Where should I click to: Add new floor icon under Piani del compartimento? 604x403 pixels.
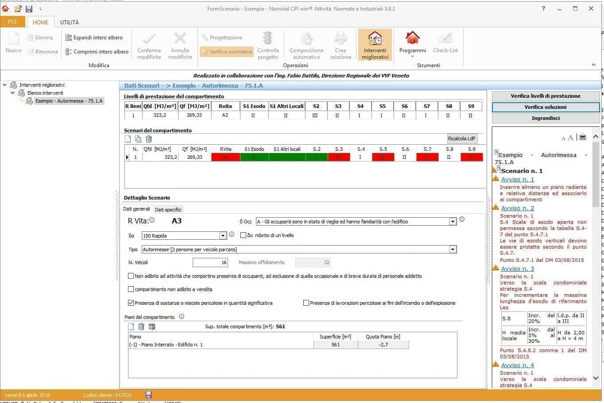click(x=131, y=326)
